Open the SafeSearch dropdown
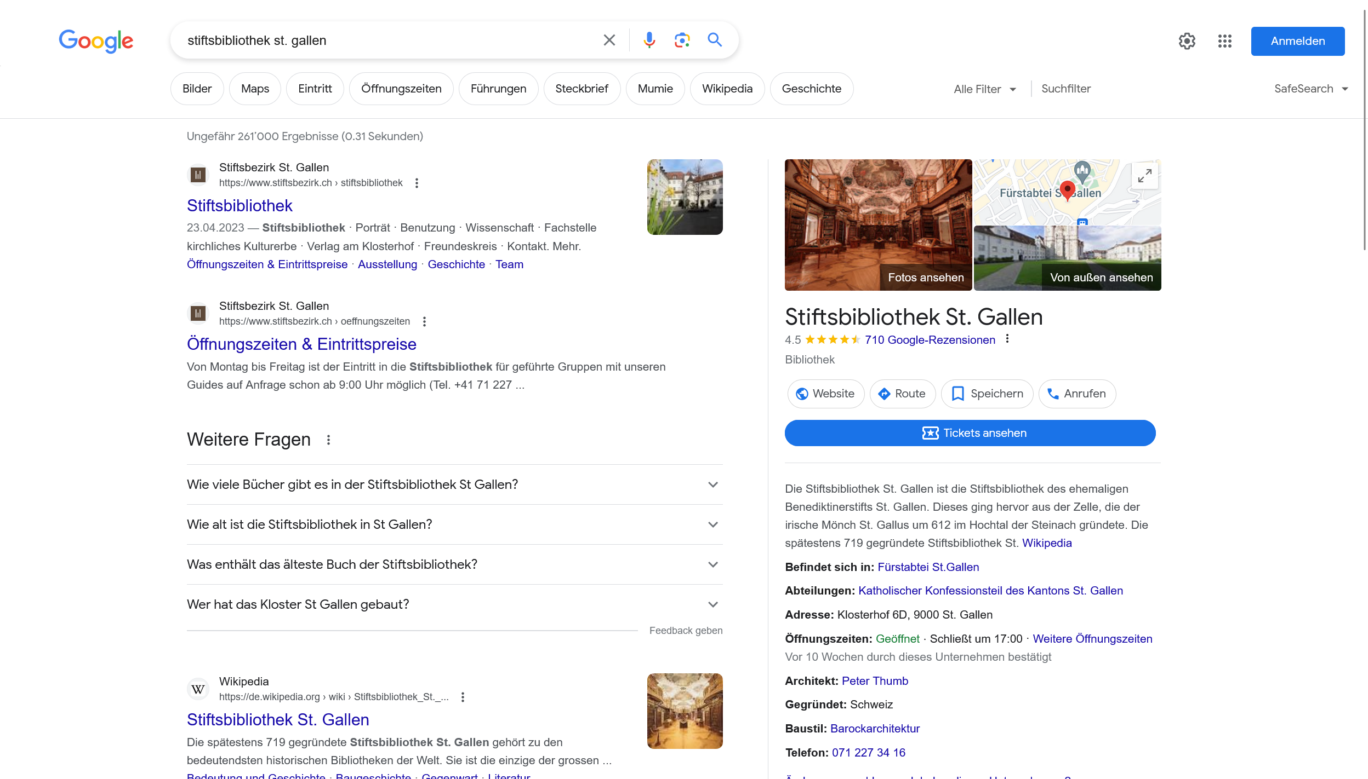1368x779 pixels. click(x=1310, y=89)
